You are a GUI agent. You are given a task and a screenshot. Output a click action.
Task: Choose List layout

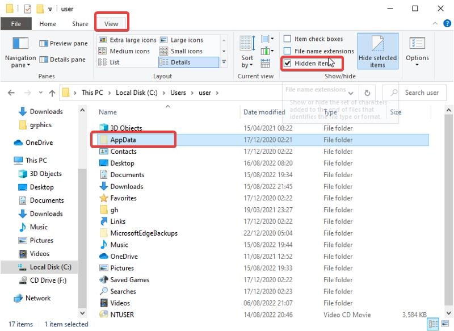pos(109,62)
